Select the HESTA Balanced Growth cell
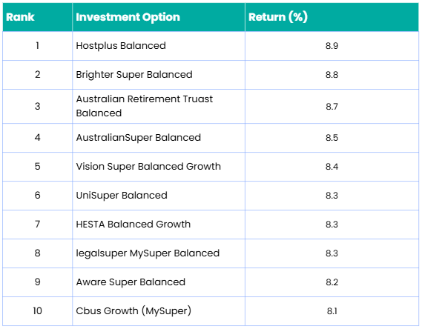 [159, 225]
